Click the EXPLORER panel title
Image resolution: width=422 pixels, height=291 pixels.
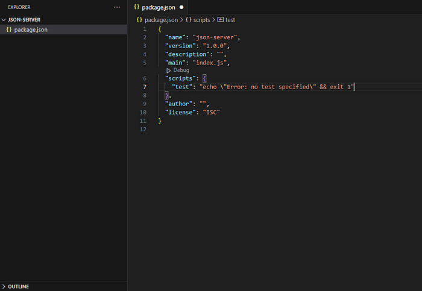(x=19, y=7)
